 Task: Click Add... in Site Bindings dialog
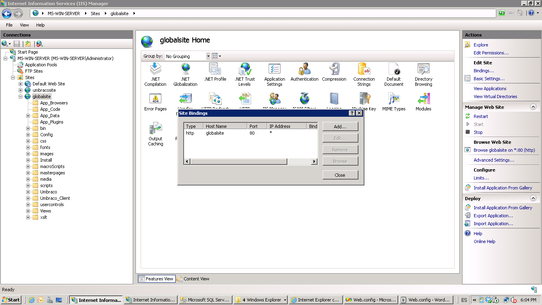(340, 126)
